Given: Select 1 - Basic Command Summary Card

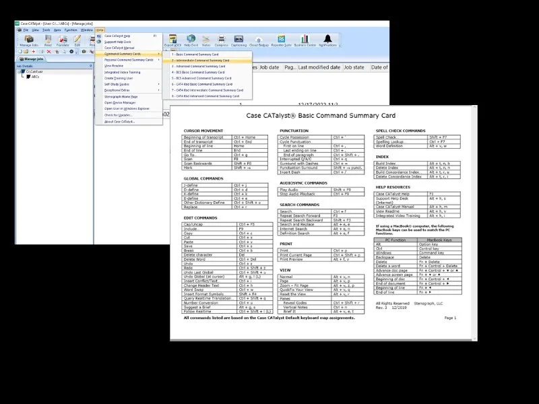Looking at the screenshot, I should tap(208, 55).
